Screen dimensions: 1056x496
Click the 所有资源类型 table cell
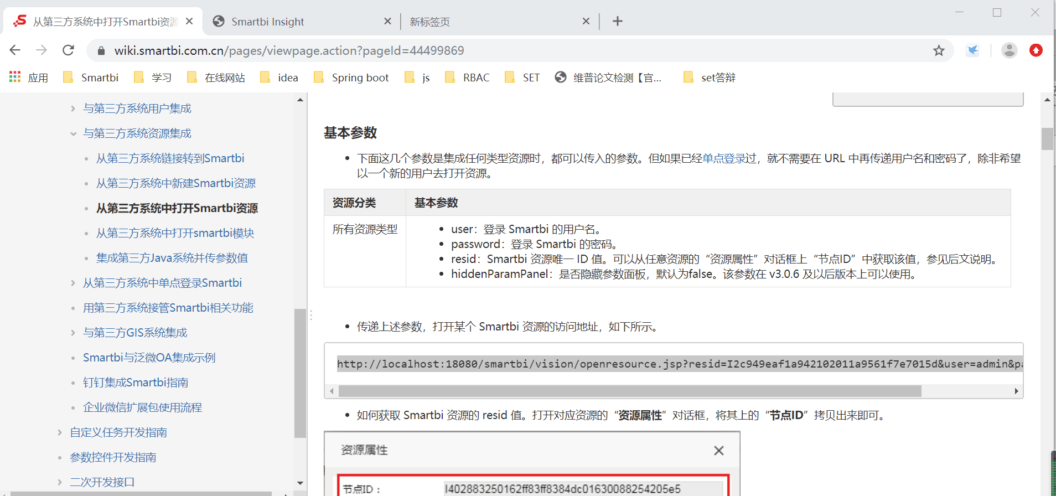[x=365, y=251]
